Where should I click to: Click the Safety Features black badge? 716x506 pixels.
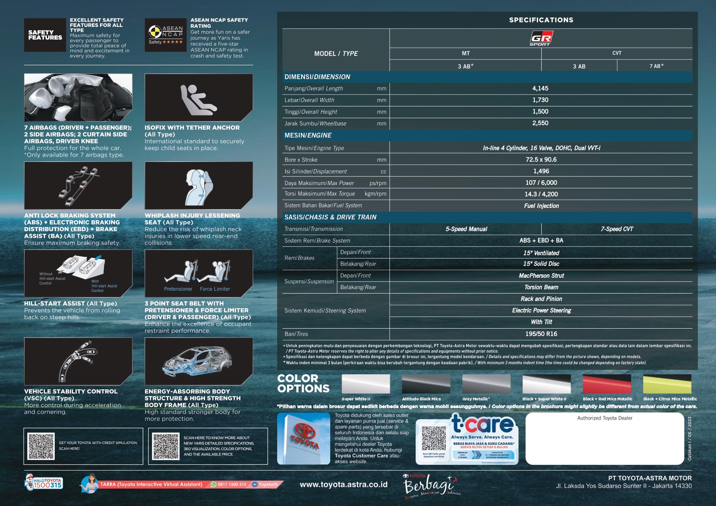(45, 35)
